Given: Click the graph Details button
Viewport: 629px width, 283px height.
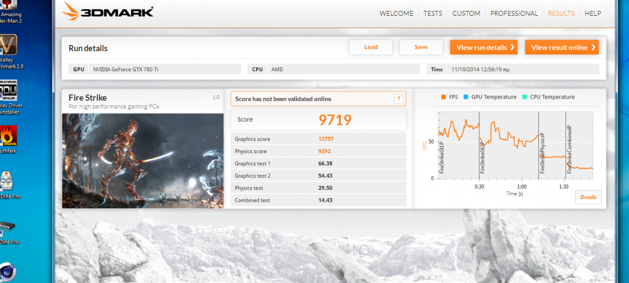Looking at the screenshot, I should tap(588, 197).
